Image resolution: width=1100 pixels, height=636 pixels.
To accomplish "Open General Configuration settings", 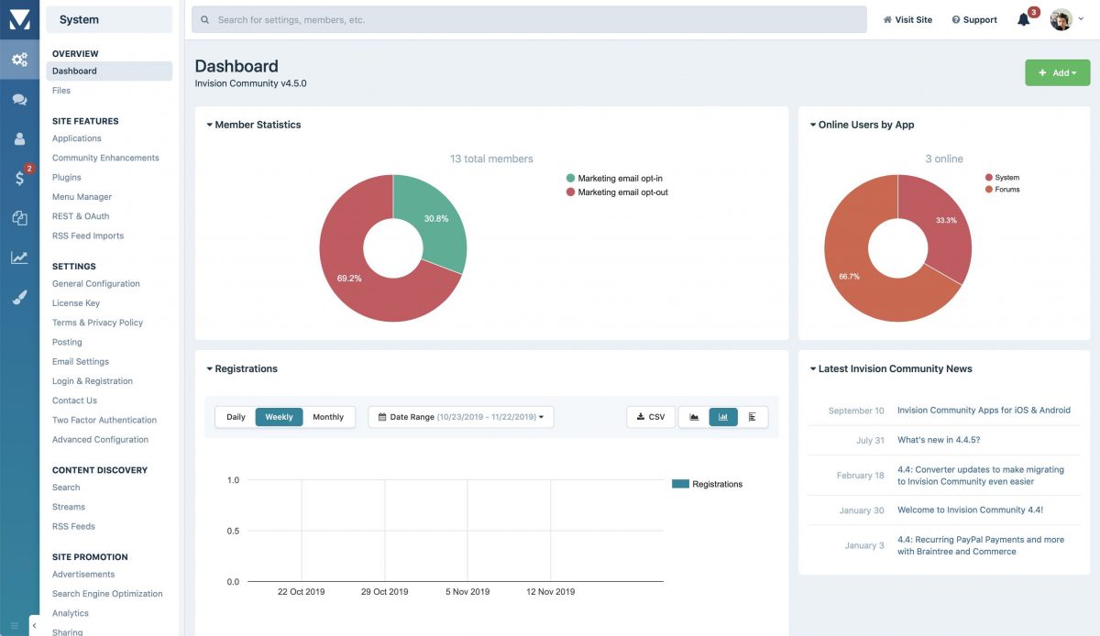I will pyautogui.click(x=96, y=283).
